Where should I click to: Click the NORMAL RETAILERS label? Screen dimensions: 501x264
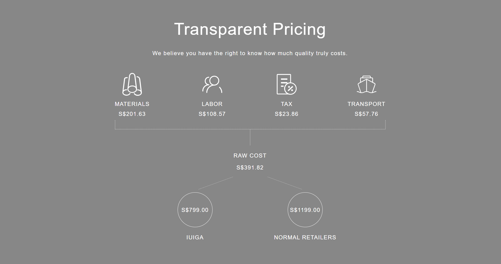pyautogui.click(x=305, y=237)
